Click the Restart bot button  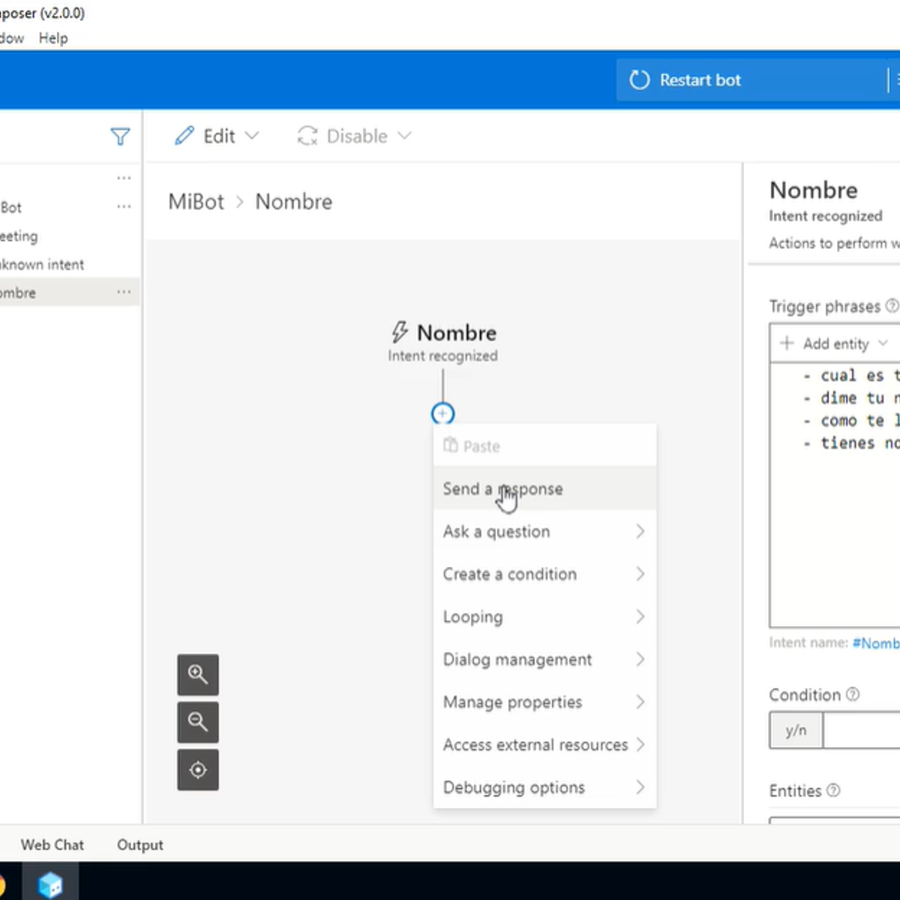pyautogui.click(x=700, y=79)
